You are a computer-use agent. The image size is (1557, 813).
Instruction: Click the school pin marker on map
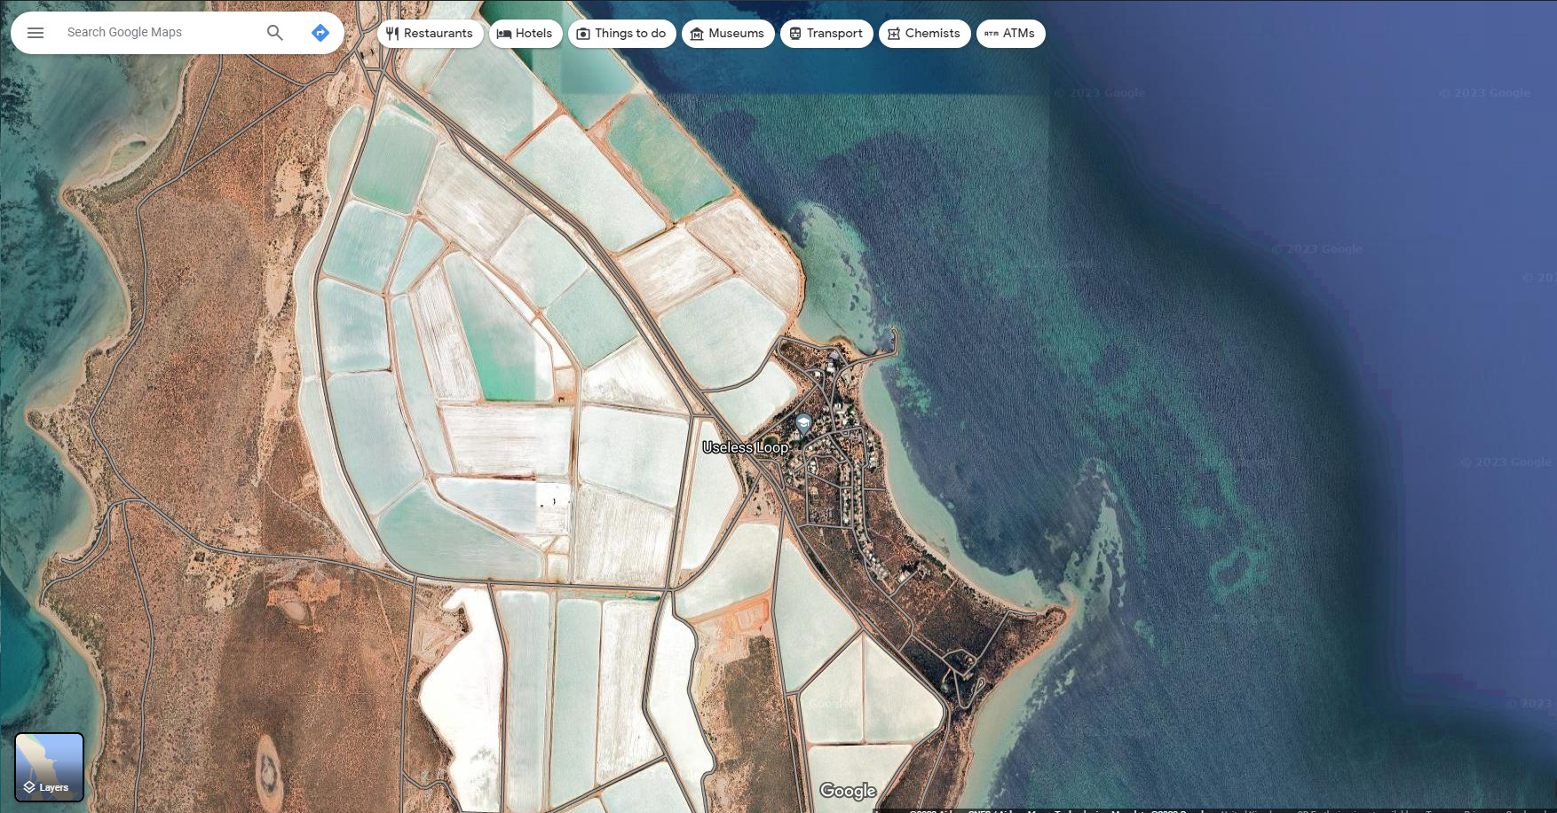803,423
